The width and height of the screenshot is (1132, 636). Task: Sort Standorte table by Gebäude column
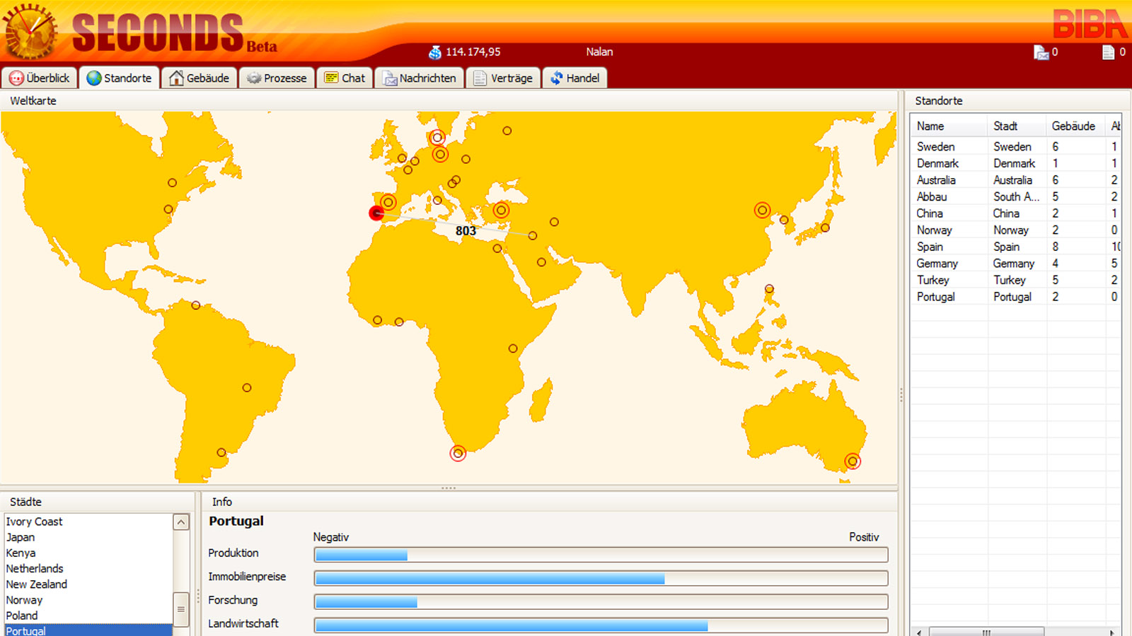(x=1073, y=126)
